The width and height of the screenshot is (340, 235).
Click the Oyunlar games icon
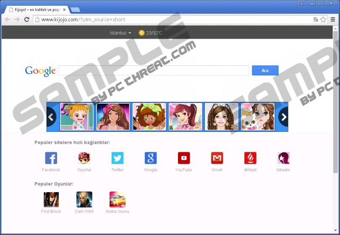pos(84,158)
